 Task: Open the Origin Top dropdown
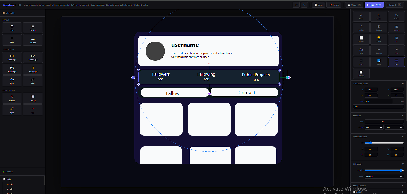click(x=394, y=127)
